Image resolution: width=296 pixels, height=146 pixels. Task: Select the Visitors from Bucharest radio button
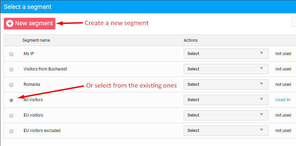coord(11,69)
